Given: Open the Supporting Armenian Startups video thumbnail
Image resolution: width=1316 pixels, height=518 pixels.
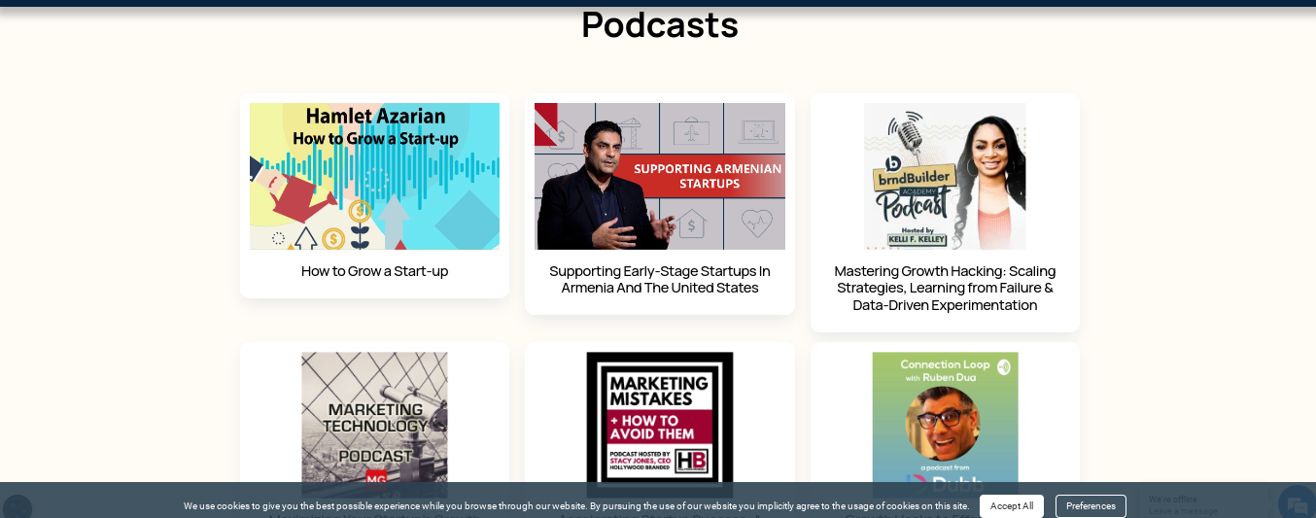Looking at the screenshot, I should click(x=660, y=176).
